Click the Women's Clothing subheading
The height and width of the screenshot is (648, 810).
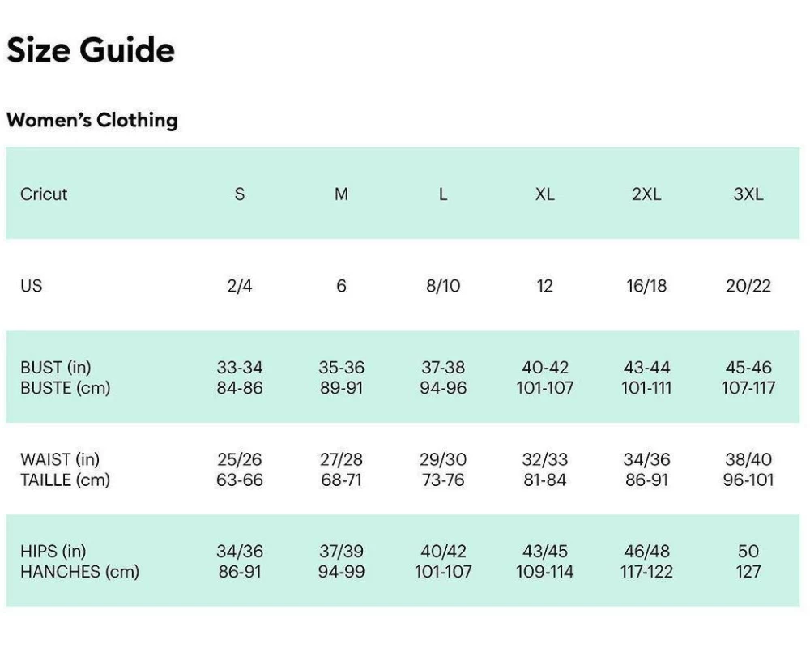92,121
